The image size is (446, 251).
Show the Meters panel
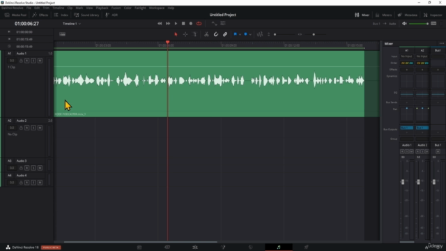point(383,15)
